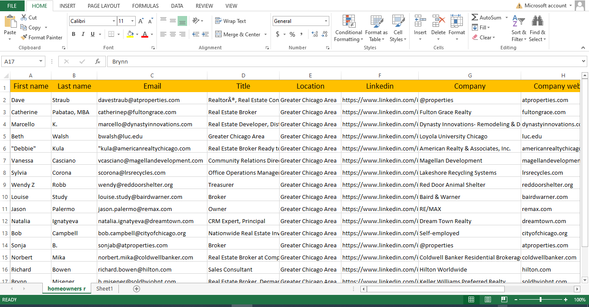
Task: Click the Microsoft account label
Action: click(545, 6)
